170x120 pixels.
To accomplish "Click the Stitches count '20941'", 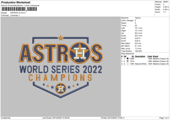I will tap(165, 2).
